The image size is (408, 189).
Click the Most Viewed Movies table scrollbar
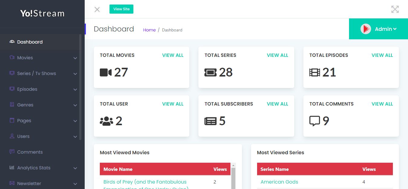click(233, 178)
